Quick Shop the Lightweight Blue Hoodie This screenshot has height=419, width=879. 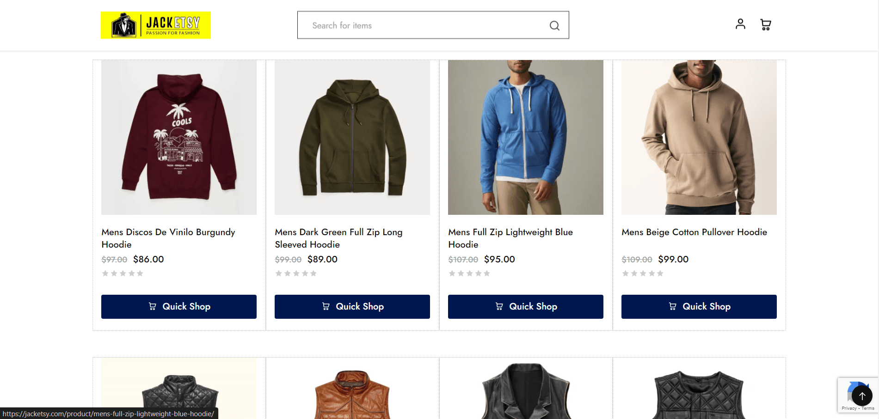coord(526,307)
